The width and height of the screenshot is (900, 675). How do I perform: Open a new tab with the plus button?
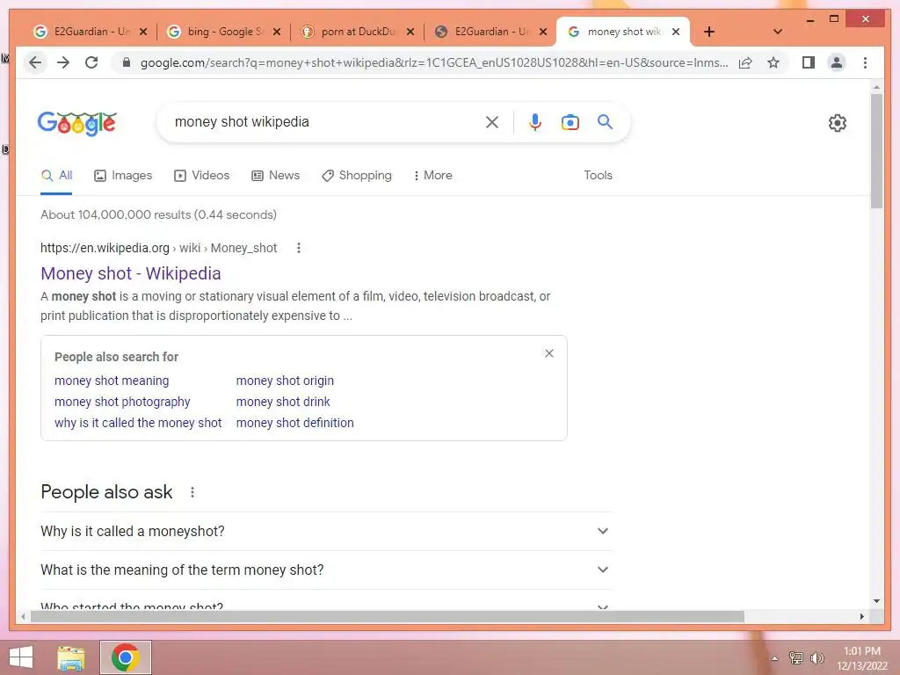[709, 32]
